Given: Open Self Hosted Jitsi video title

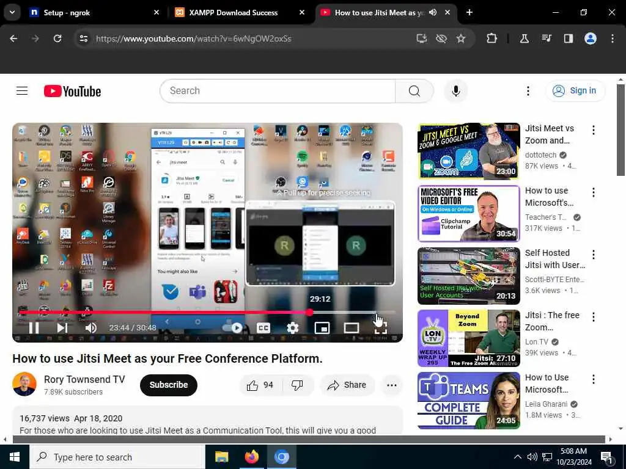Looking at the screenshot, I should click(x=555, y=259).
